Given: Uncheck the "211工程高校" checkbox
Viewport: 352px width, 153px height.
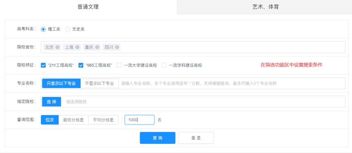Looking at the screenshot, I should (43, 65).
